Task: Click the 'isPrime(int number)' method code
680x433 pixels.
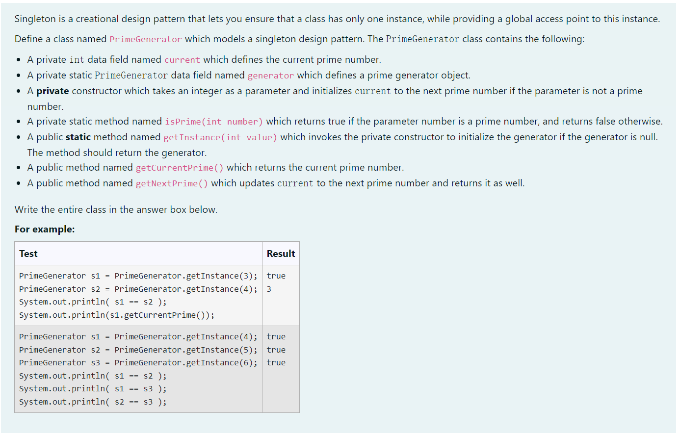Action: tap(214, 122)
